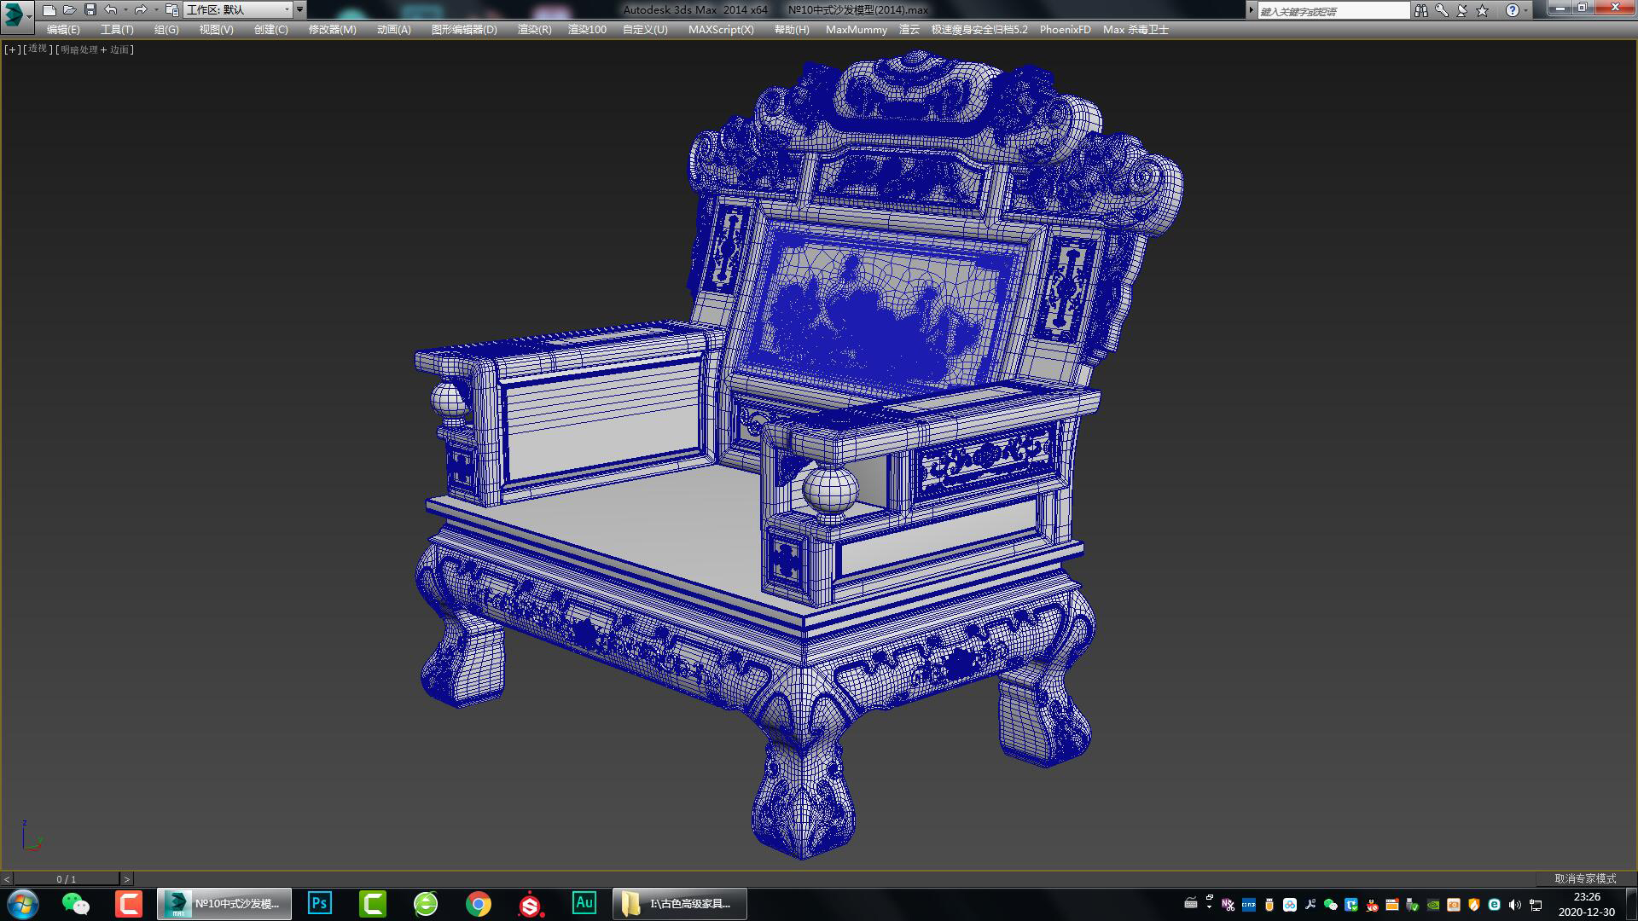Redo an action with the Redo arrow
This screenshot has height=921, width=1638.
click(139, 9)
